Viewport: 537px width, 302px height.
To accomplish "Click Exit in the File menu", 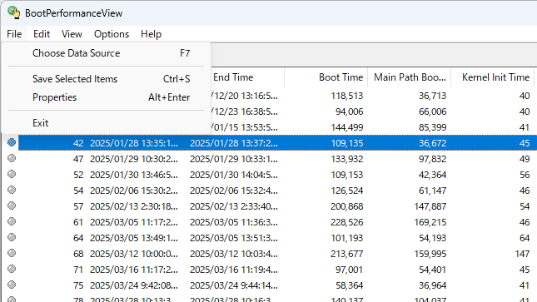I will pos(107,123).
